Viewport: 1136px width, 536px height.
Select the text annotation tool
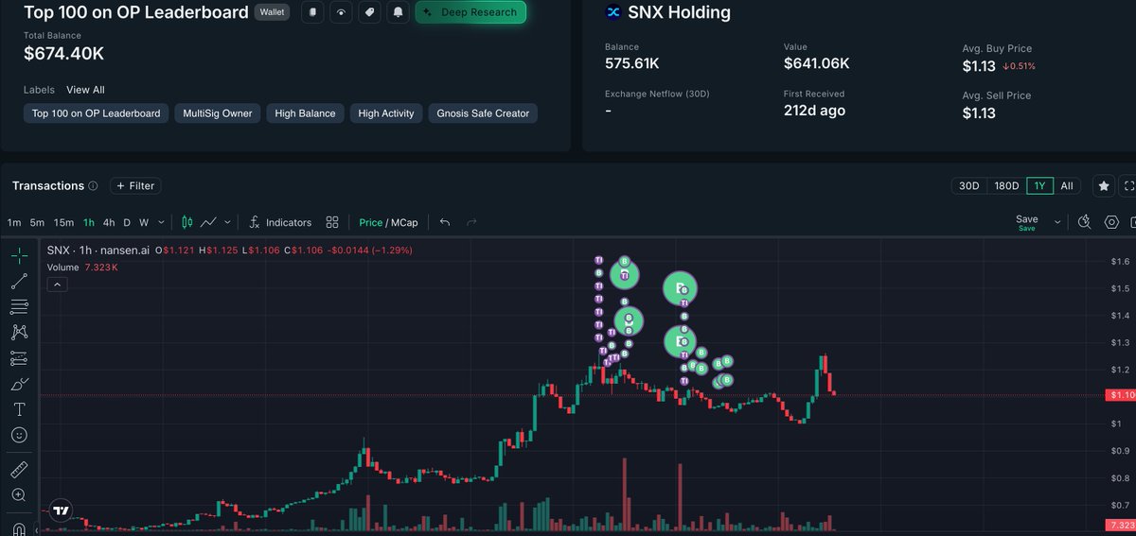point(19,409)
